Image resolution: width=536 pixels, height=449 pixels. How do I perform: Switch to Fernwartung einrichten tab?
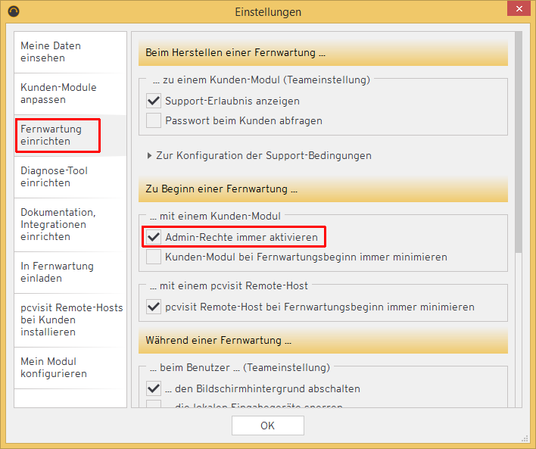coord(51,135)
